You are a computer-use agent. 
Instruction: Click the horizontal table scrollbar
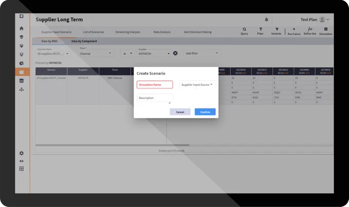pyautogui.click(x=112, y=145)
